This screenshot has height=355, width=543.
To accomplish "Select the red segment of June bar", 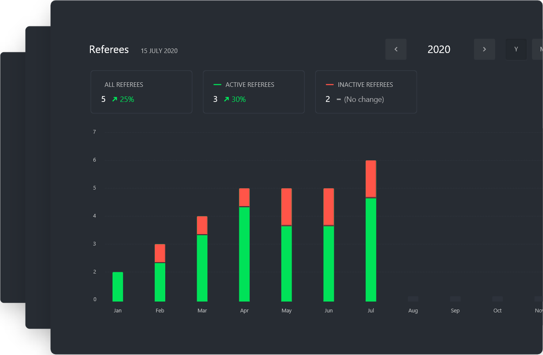I will click(329, 206).
